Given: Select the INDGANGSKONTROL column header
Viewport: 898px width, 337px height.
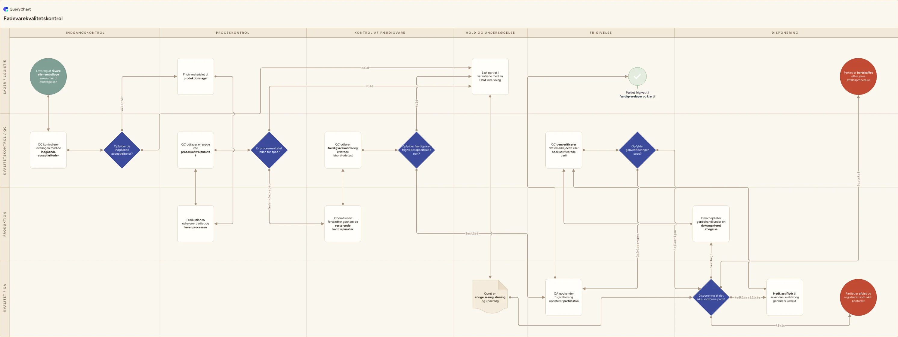Looking at the screenshot, I should pyautogui.click(x=85, y=33).
